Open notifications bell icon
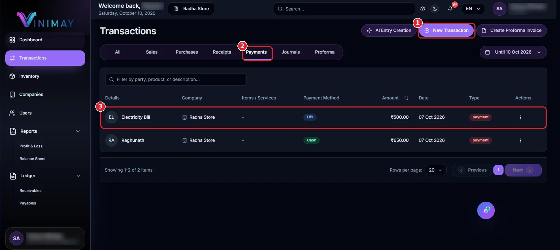This screenshot has width=560, height=250. pos(450,9)
